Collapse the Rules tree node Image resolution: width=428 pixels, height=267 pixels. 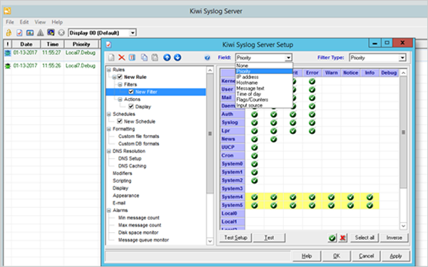click(x=109, y=70)
